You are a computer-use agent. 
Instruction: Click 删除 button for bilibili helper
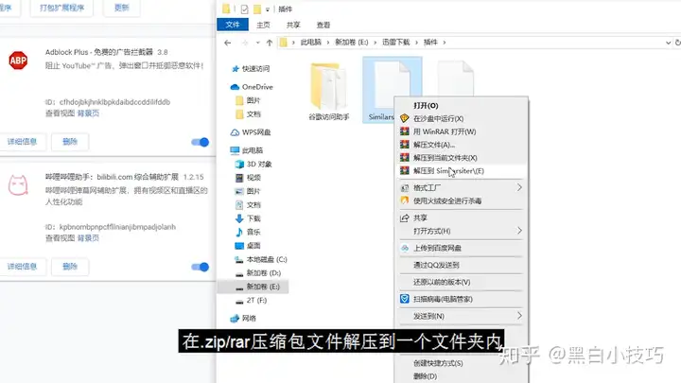click(x=70, y=267)
